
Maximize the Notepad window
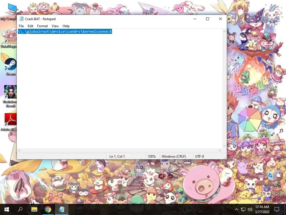tap(208, 19)
